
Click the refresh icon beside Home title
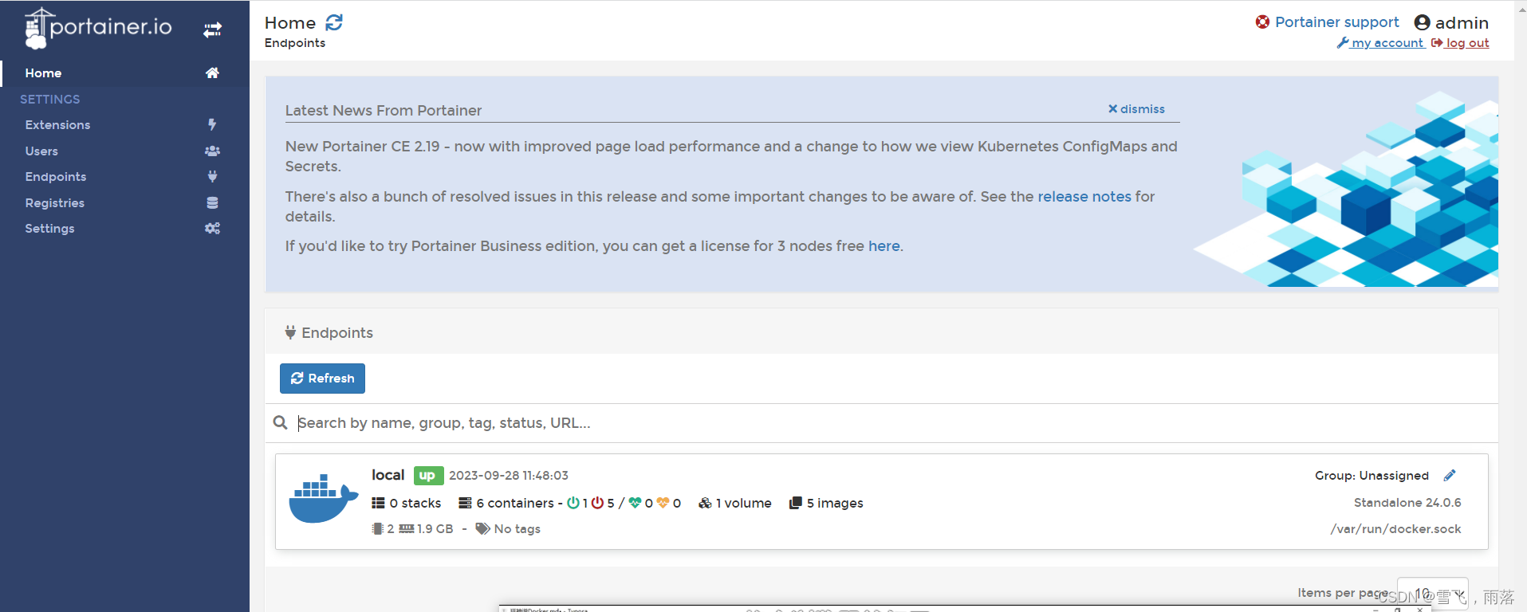point(334,22)
